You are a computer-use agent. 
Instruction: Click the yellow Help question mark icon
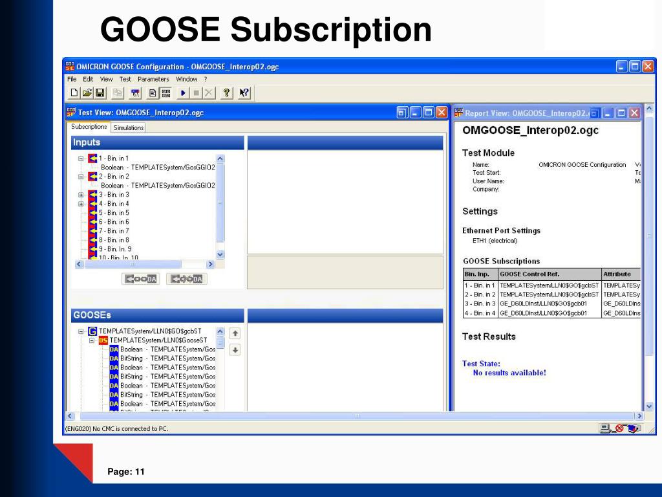[x=227, y=93]
